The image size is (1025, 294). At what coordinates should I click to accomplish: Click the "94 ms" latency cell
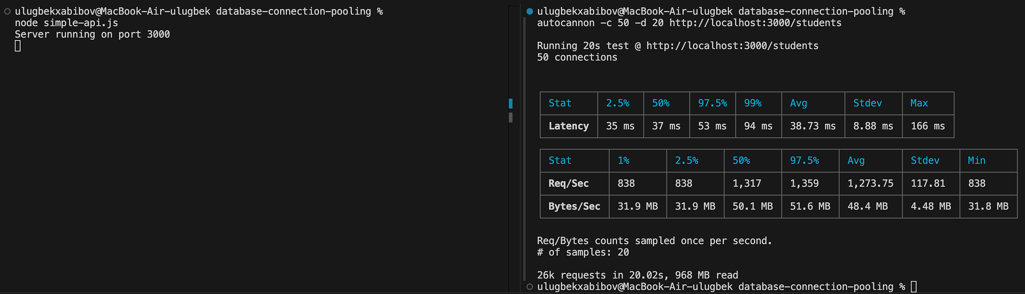click(758, 126)
